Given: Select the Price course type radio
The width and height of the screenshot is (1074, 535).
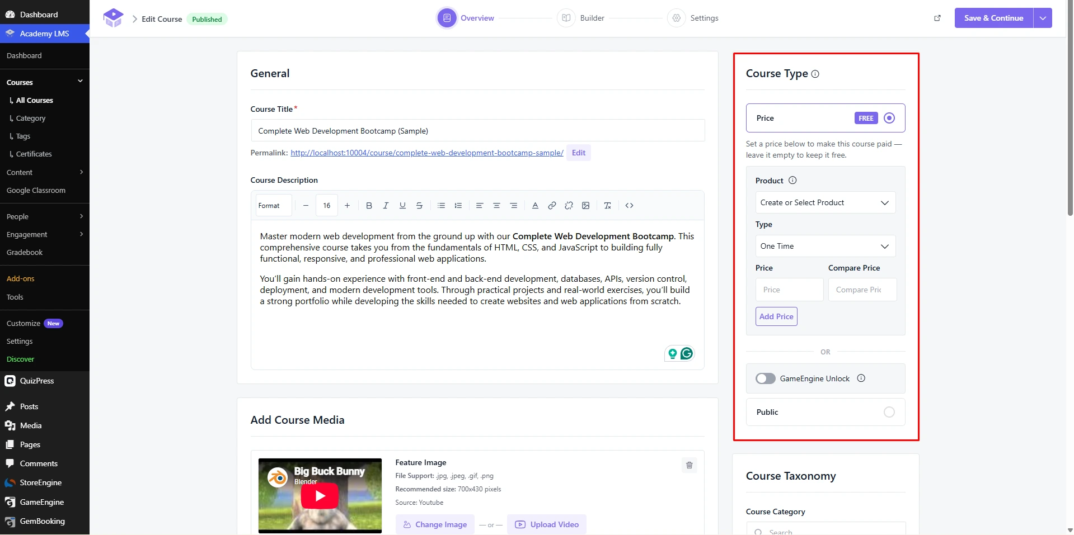Looking at the screenshot, I should pyautogui.click(x=889, y=118).
